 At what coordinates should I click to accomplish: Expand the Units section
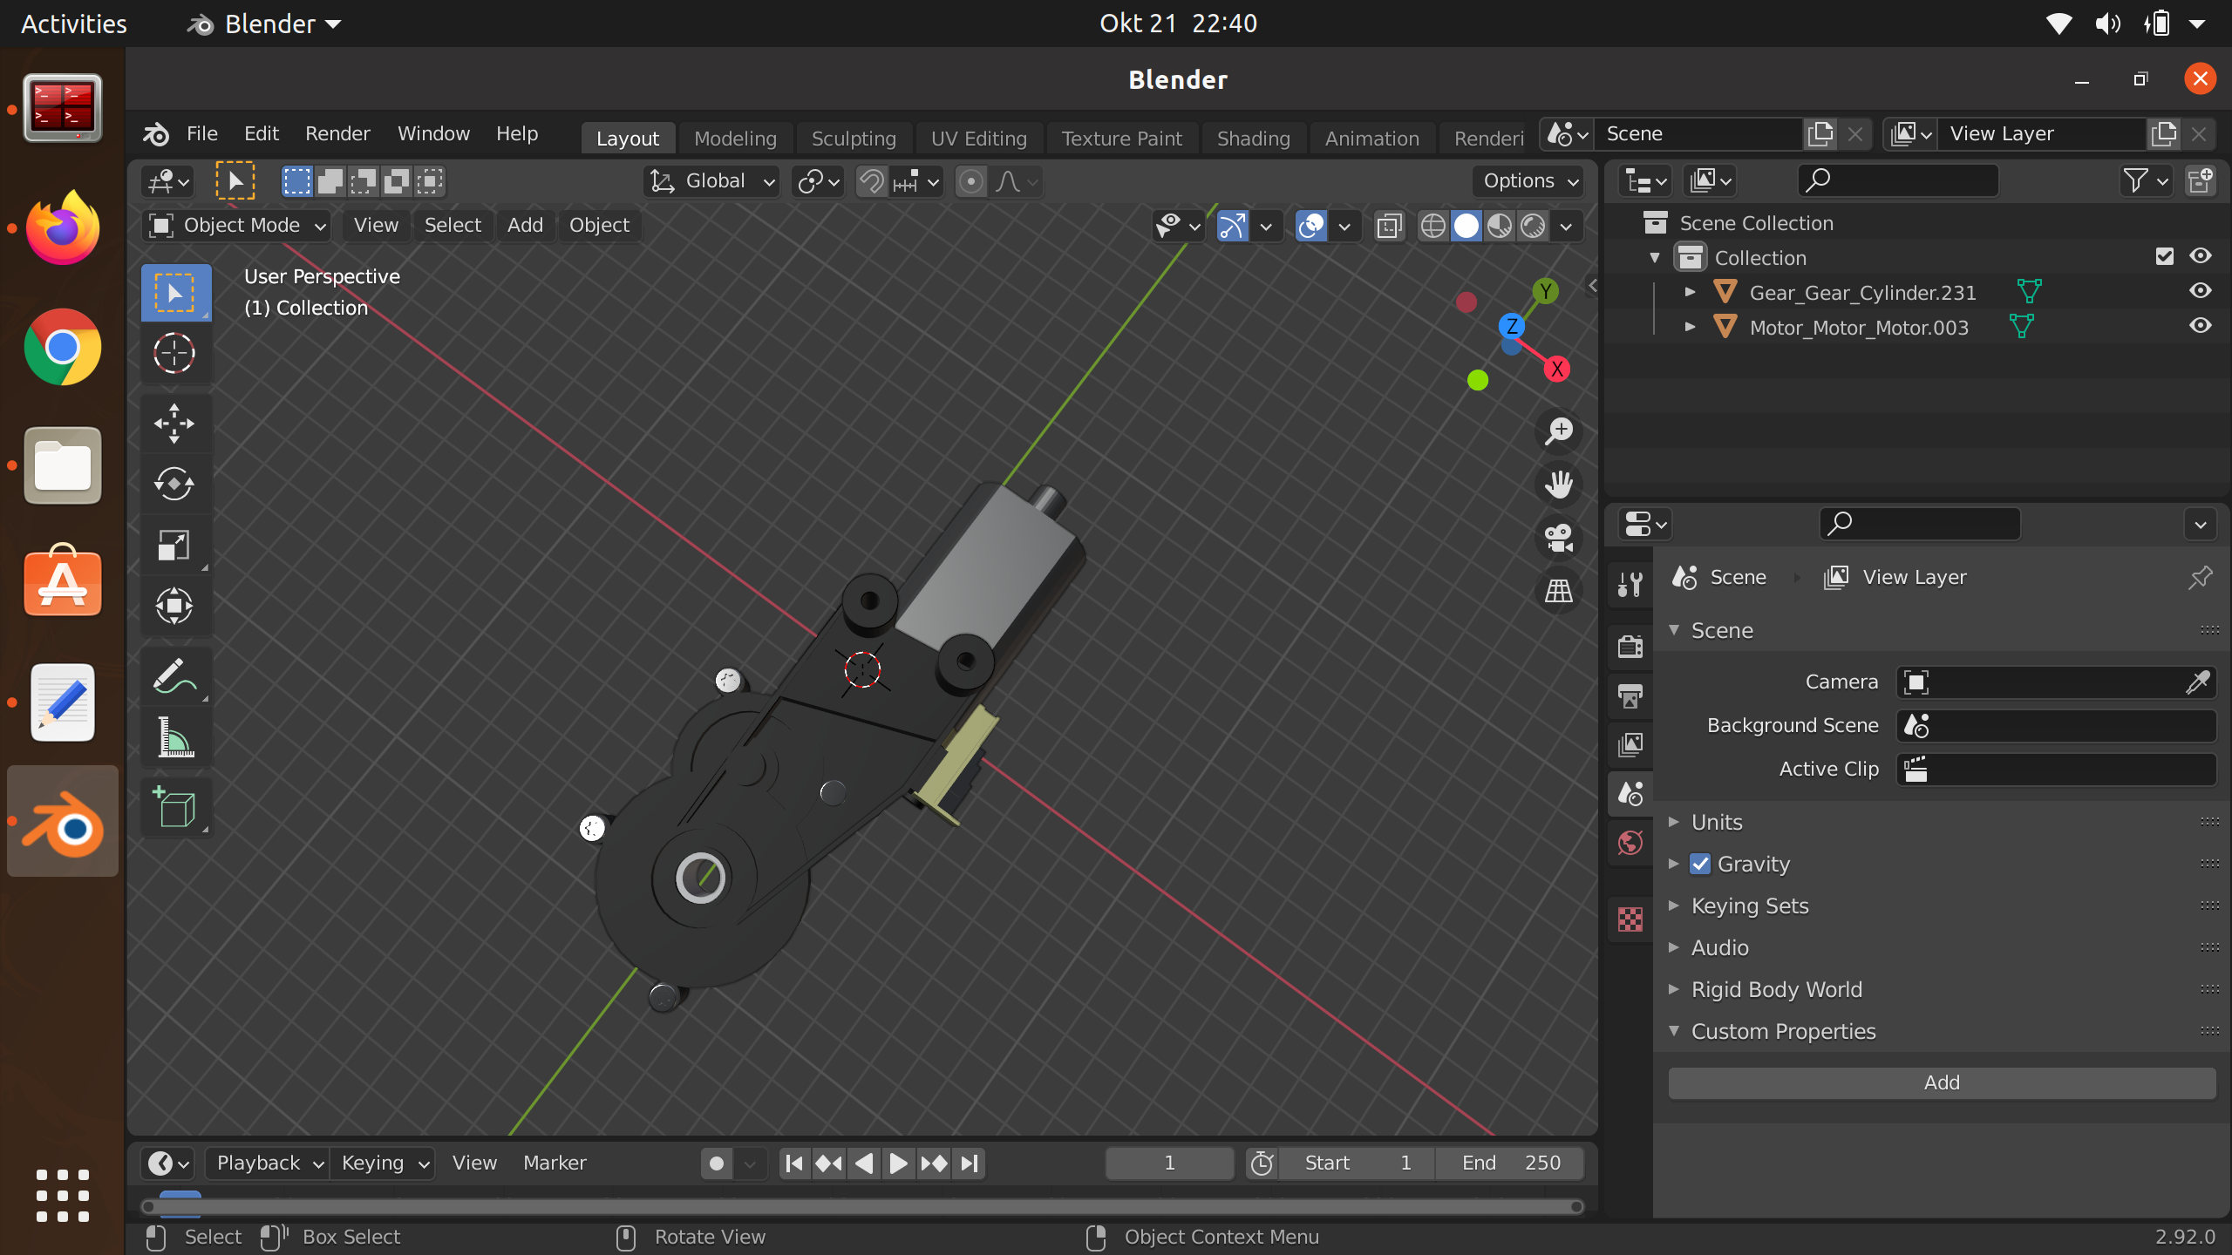point(1674,821)
